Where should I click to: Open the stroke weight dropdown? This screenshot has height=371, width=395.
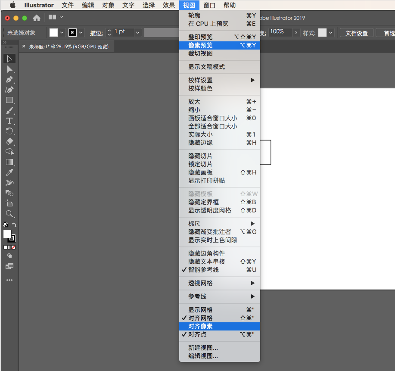click(137, 32)
